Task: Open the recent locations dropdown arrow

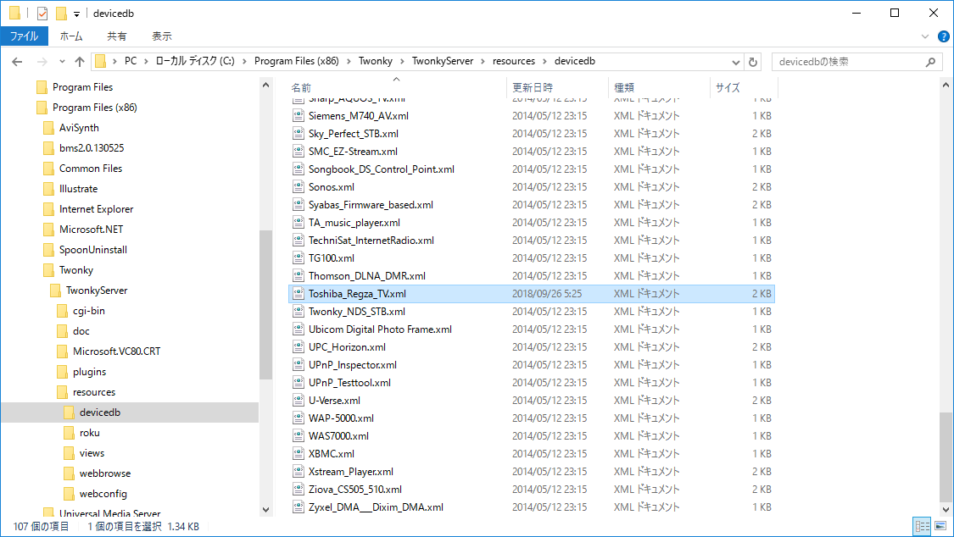Action: pyautogui.click(x=62, y=61)
